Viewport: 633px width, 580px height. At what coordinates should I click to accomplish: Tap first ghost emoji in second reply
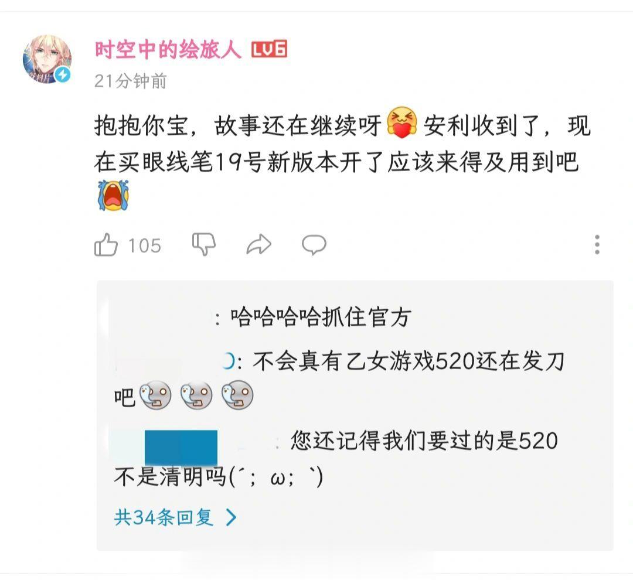tap(155, 395)
